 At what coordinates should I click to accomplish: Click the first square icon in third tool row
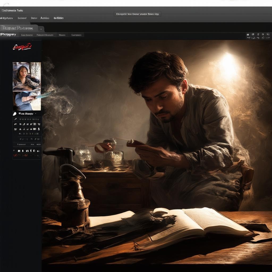coord(15,129)
